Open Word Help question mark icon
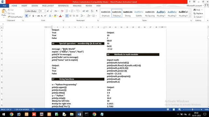The width and height of the screenshot is (209, 117). tap(189, 2)
